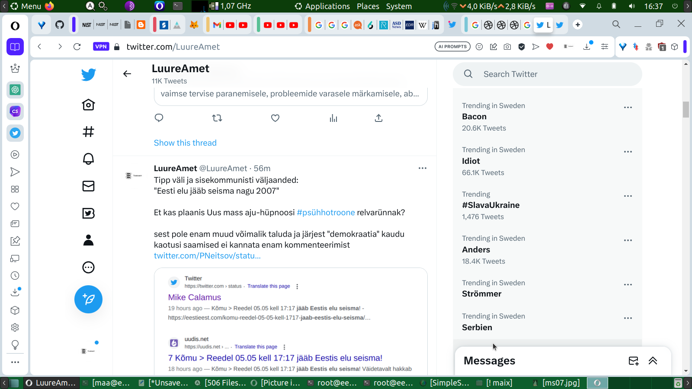Open Opera sidebar bookmarks heart
692x389 pixels.
coord(15,207)
